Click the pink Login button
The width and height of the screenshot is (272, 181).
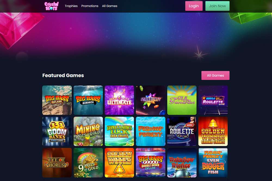click(x=194, y=6)
